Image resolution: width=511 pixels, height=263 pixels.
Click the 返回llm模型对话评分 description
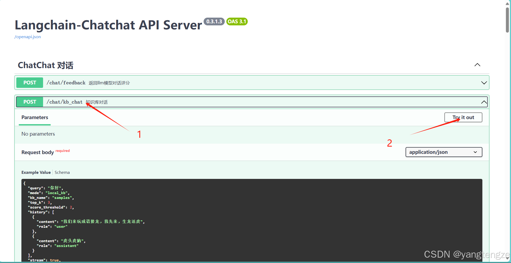(x=109, y=83)
